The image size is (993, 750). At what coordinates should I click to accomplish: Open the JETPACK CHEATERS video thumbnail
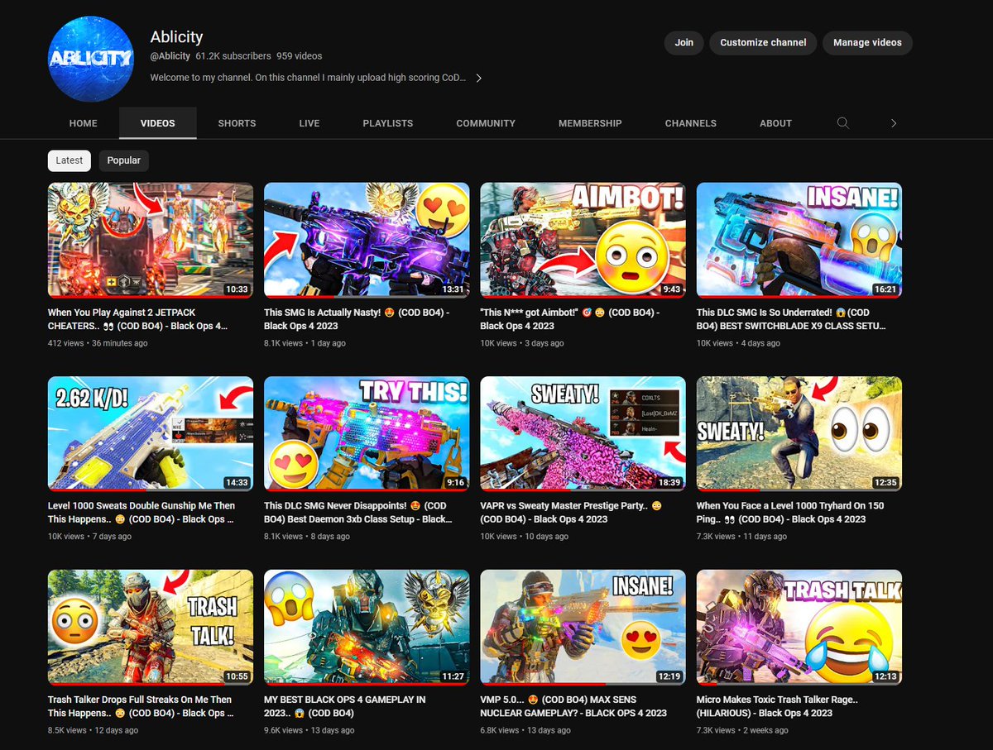(x=151, y=240)
